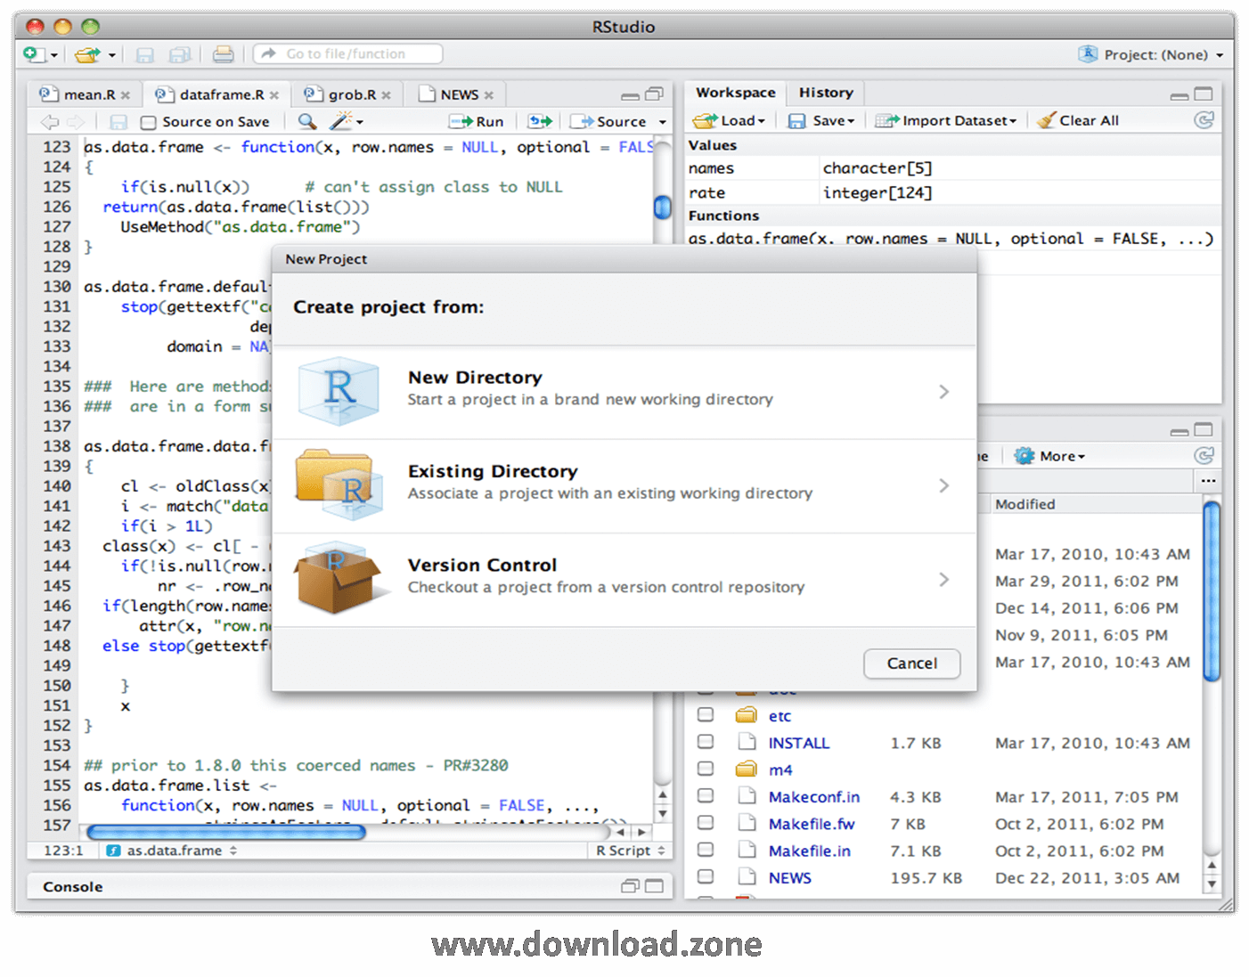The image size is (1249, 977).
Task: Click the Re-run previous region icon
Action: 540,121
